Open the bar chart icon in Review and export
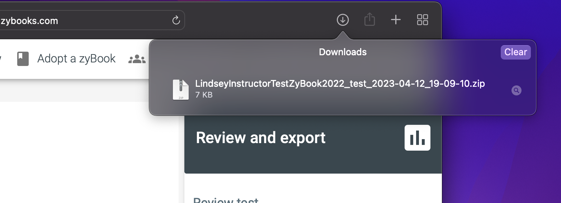 [418, 138]
